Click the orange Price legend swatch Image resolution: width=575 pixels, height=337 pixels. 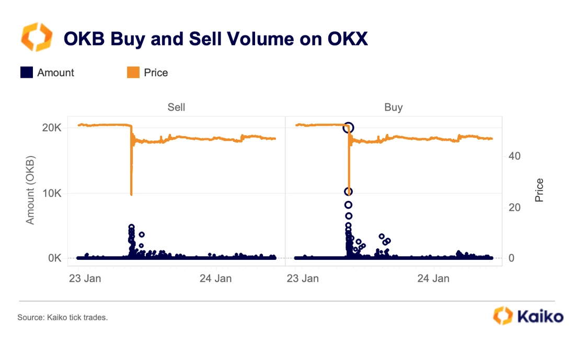tap(133, 73)
